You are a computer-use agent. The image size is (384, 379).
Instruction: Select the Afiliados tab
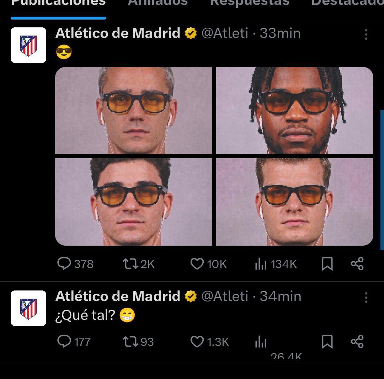coord(158,4)
